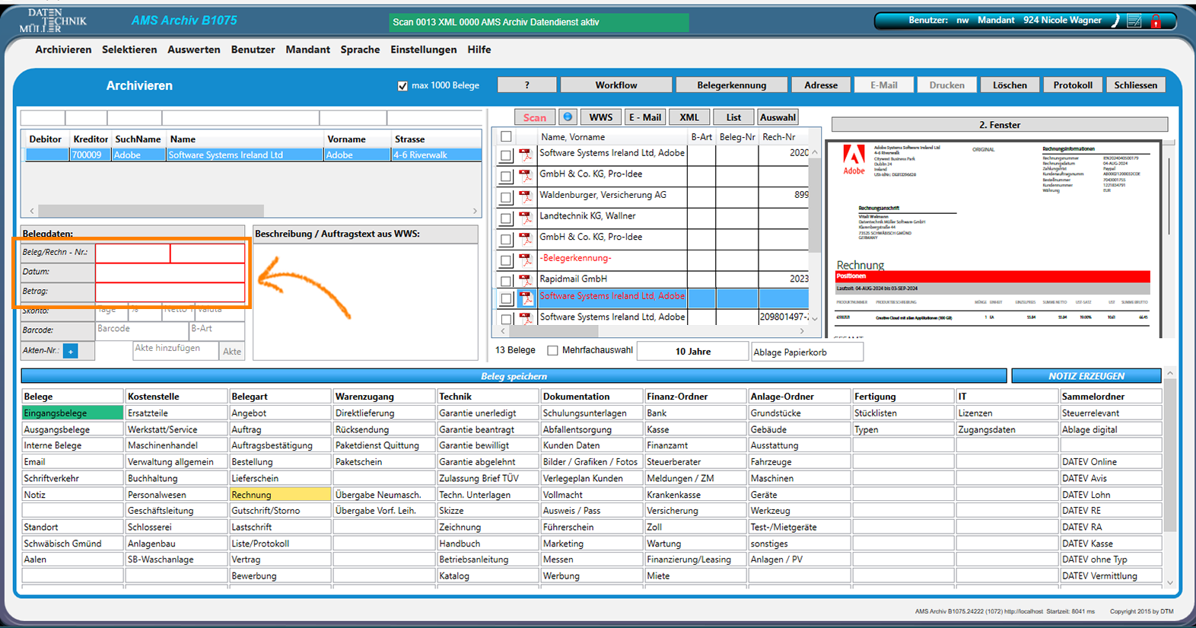
Task: Open the PDF icon for Landtechnik KG, Wallner
Action: pos(526,218)
